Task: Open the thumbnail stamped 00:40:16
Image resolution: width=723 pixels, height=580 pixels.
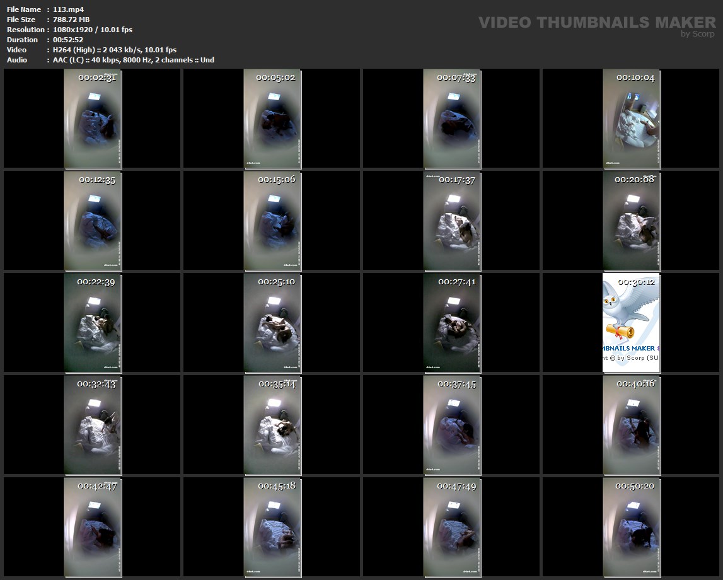Action: pyautogui.click(x=632, y=425)
